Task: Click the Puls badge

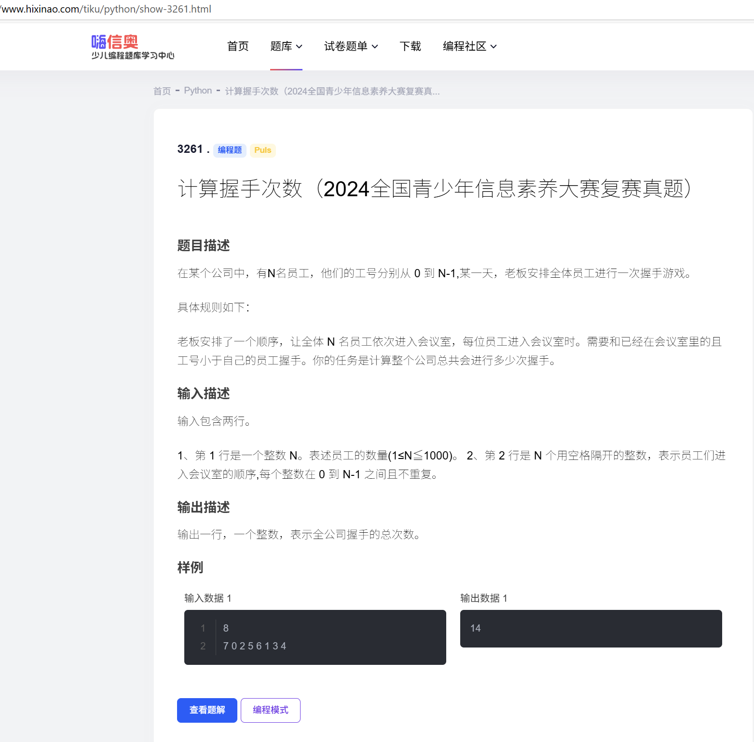Action: 262,150
